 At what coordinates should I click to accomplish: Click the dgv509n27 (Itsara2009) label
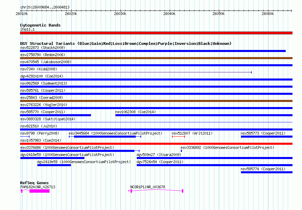[159, 155]
